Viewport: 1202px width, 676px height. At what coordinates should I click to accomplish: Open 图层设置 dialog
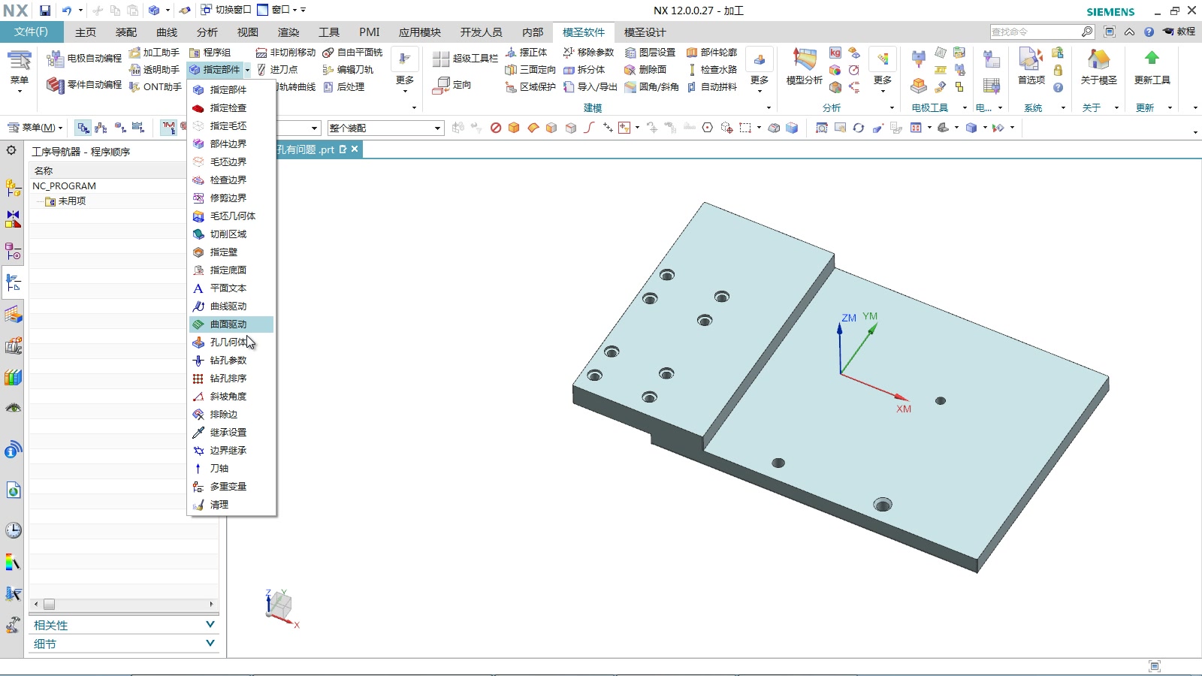(650, 53)
